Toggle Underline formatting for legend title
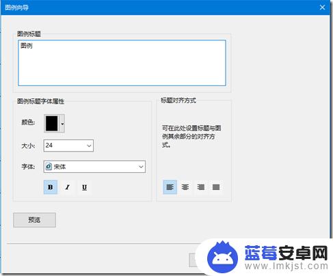The image size is (333, 276). [84, 187]
